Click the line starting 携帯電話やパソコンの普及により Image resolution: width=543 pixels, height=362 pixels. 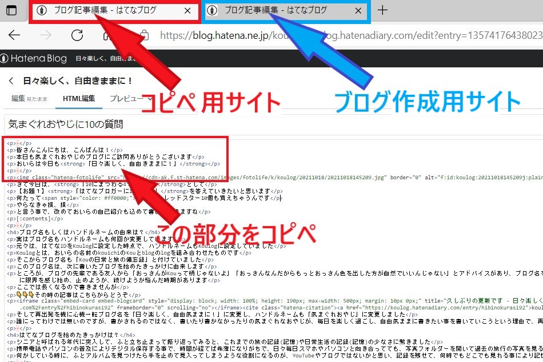tap(275, 348)
